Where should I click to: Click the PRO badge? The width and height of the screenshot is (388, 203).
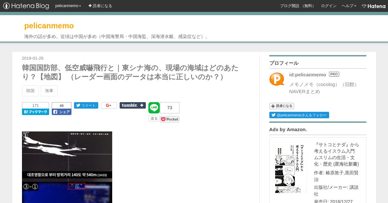334,74
